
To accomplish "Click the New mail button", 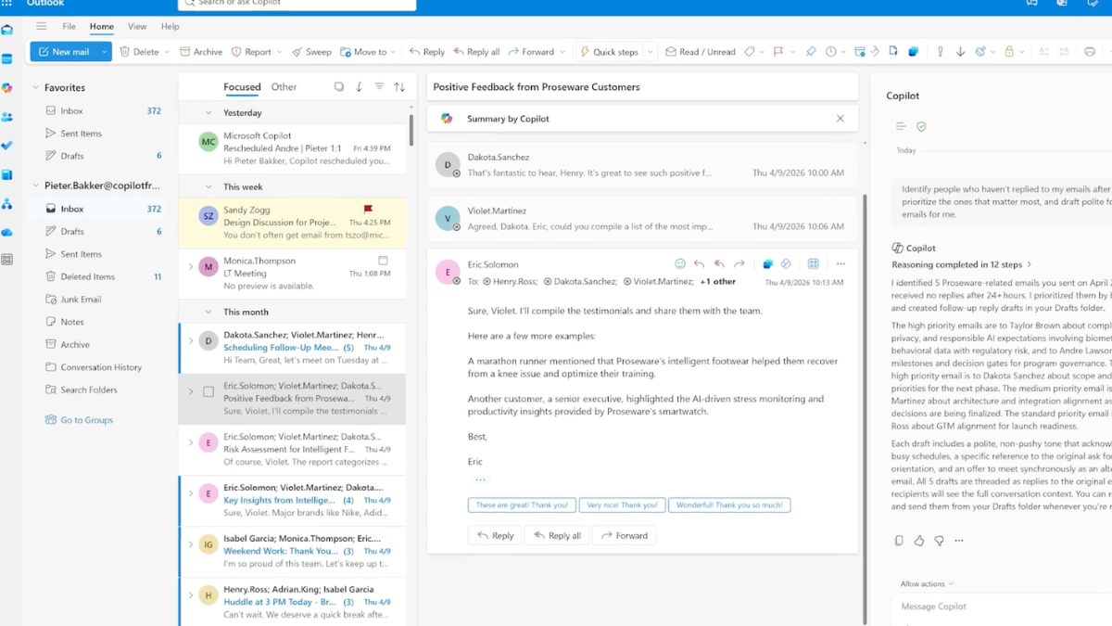I will 65,52.
